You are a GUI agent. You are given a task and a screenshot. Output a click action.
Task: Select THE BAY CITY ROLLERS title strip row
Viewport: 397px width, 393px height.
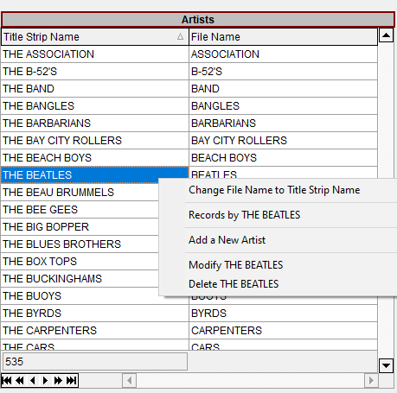pyautogui.click(x=95, y=141)
